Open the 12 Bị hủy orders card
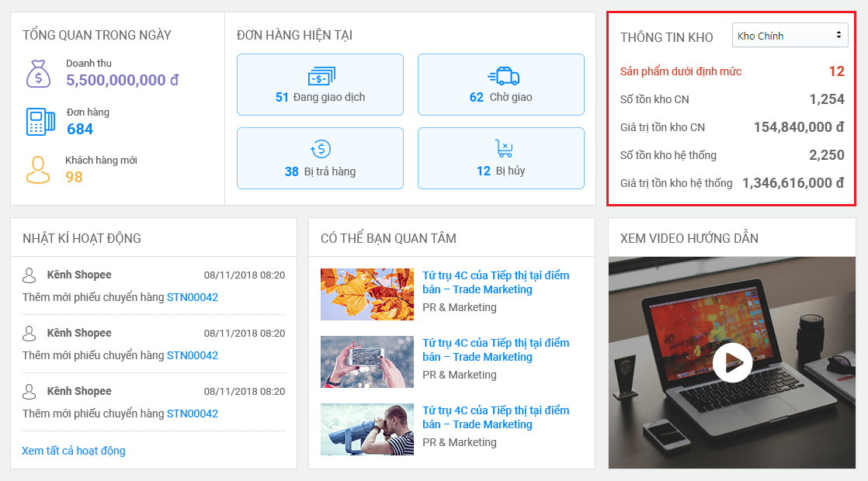 pos(501,158)
